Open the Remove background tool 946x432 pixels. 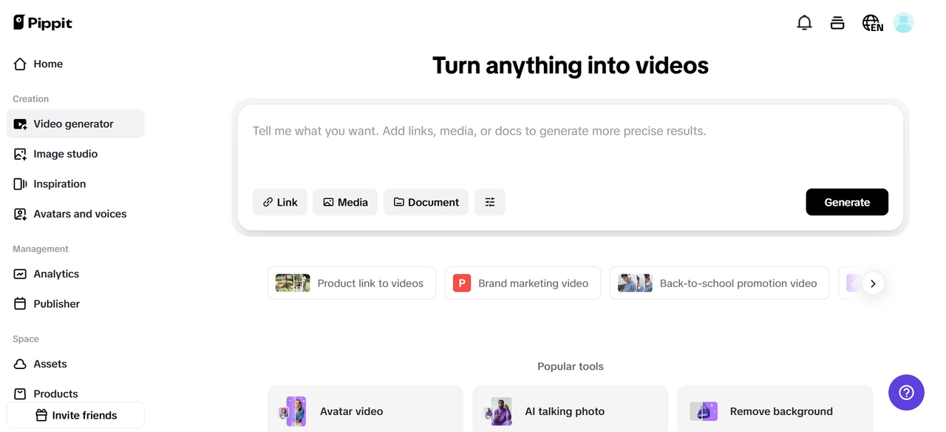click(775, 411)
